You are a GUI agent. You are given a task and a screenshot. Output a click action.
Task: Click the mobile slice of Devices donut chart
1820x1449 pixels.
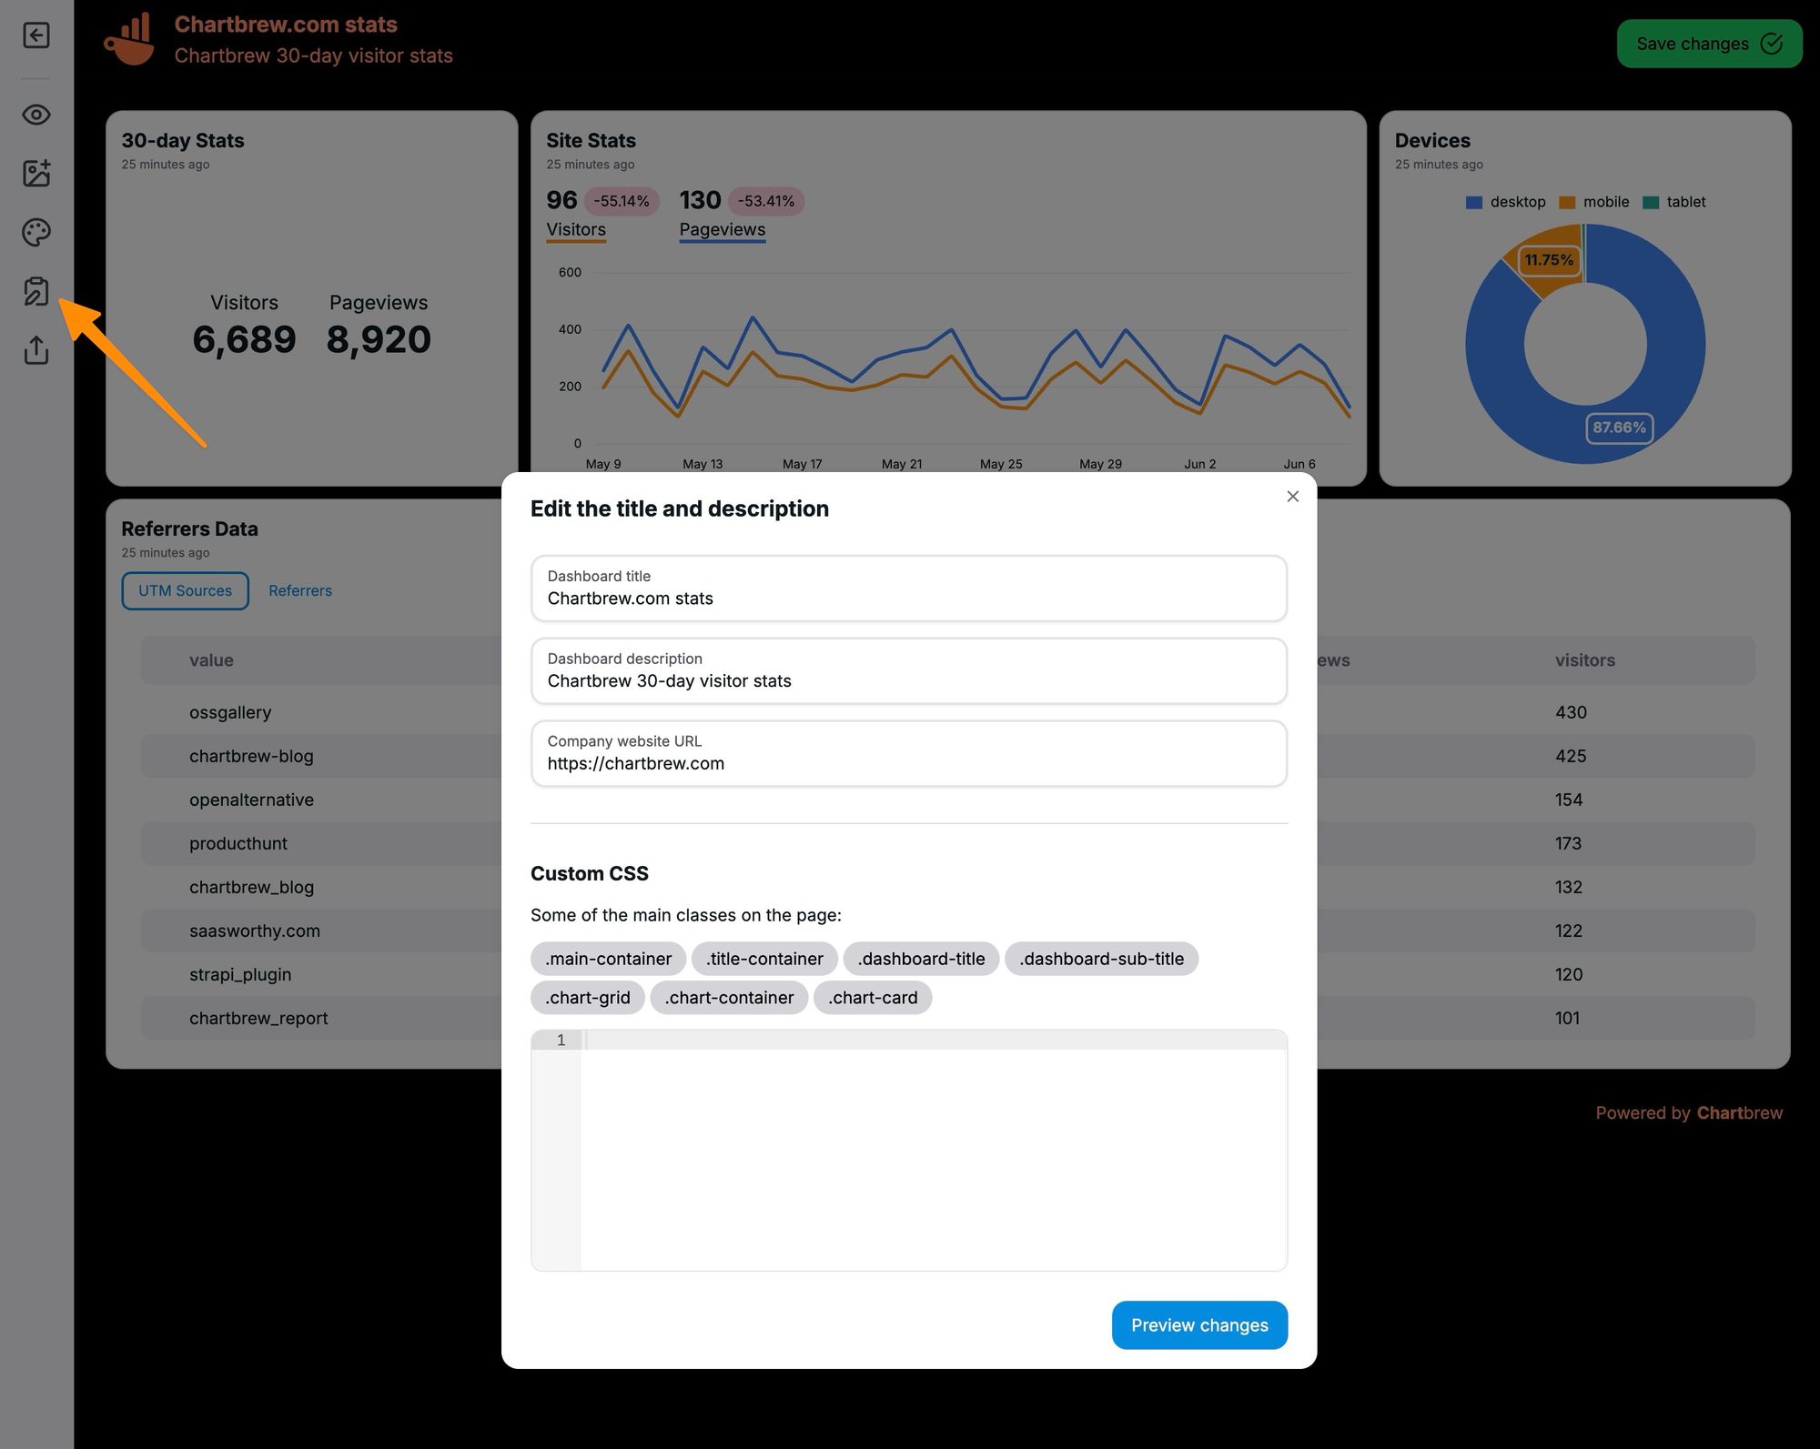tap(1549, 259)
